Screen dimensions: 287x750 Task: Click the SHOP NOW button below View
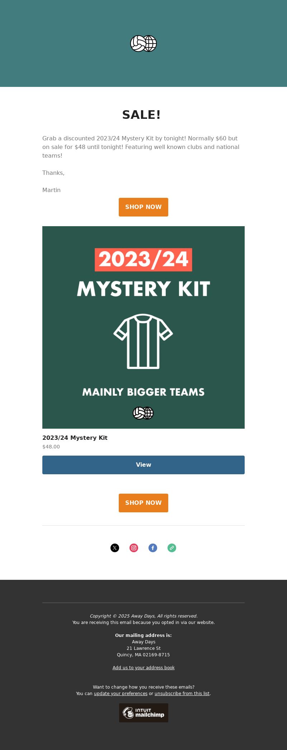tap(143, 503)
